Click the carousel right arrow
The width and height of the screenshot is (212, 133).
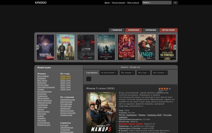(x=175, y=47)
